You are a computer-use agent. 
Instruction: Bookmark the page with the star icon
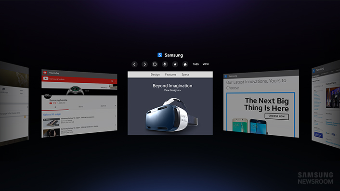[x=175, y=64]
